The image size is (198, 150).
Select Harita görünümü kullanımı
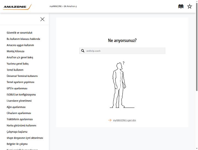21,125
